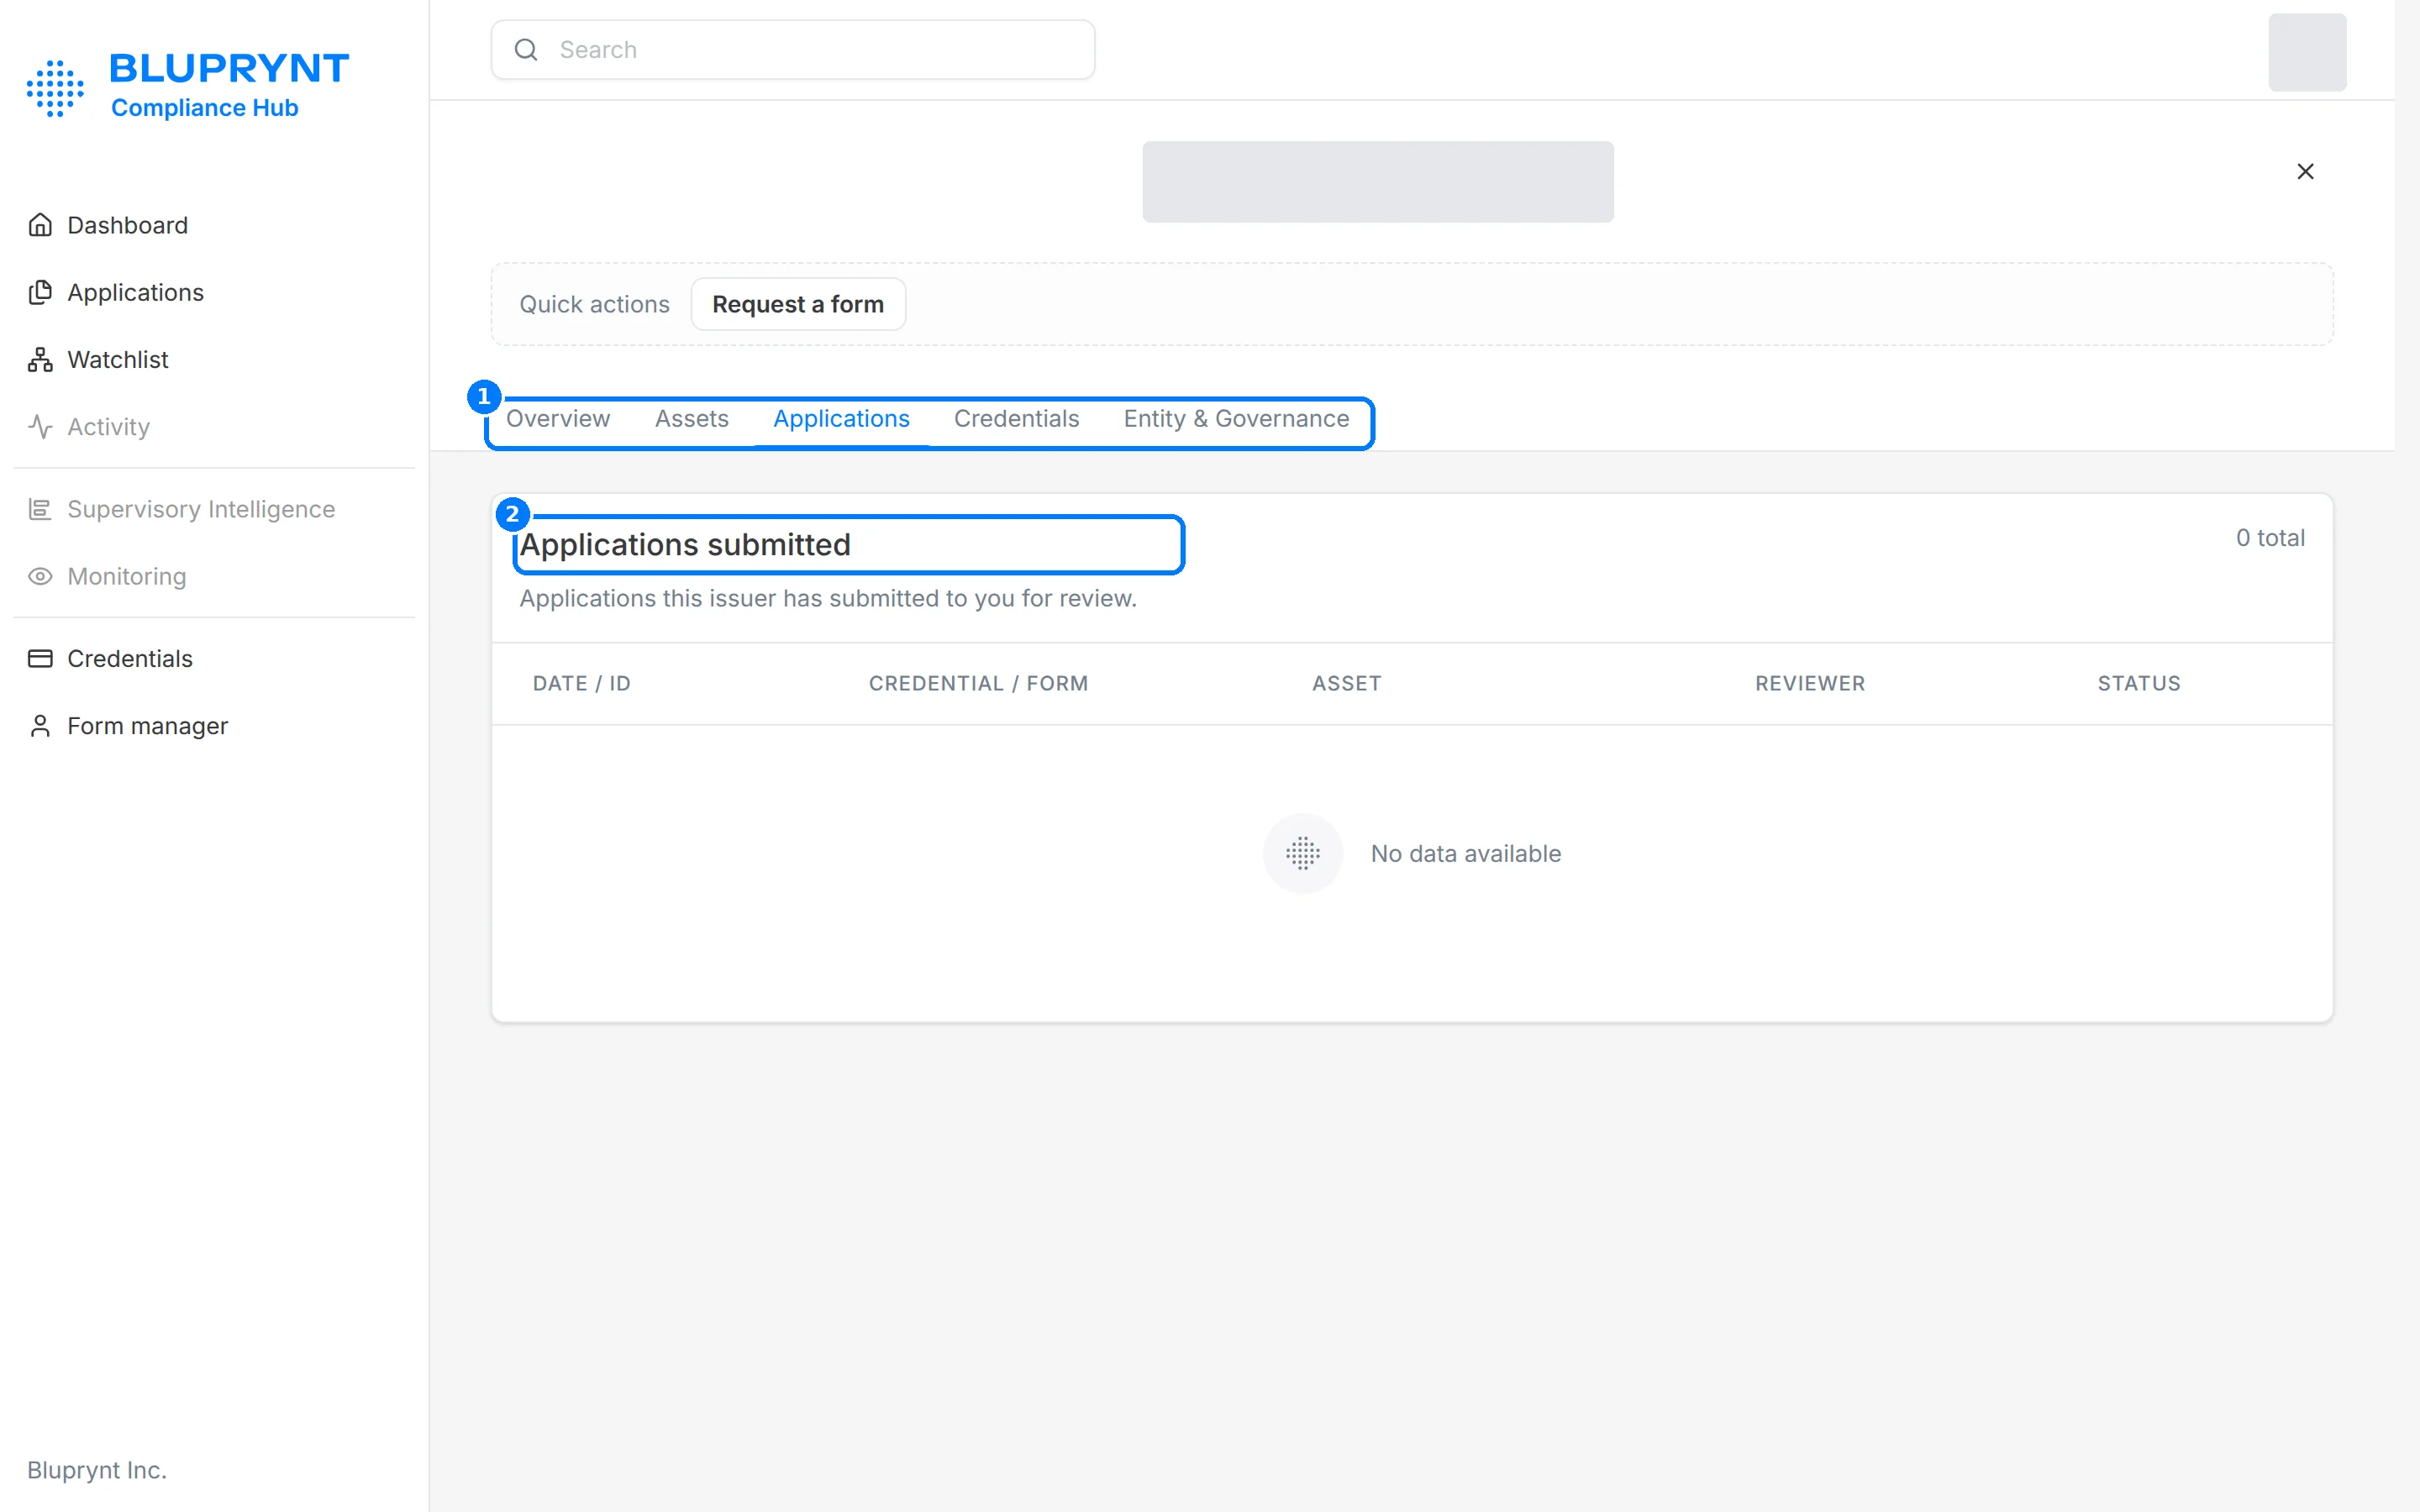Switch to the Assets tab
Viewport: 2420px width, 1512px height.
pyautogui.click(x=692, y=418)
